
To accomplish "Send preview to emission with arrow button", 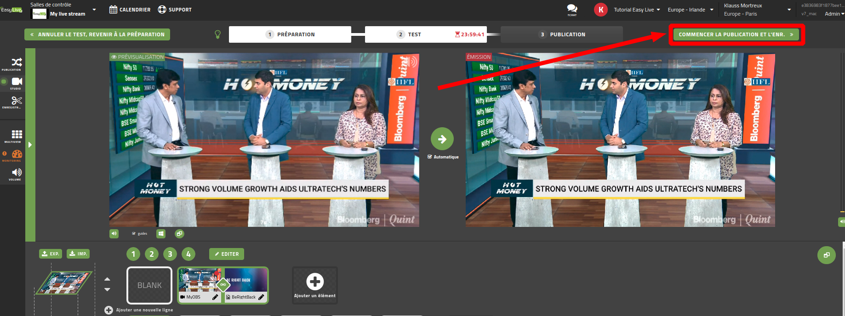I will pyautogui.click(x=442, y=139).
